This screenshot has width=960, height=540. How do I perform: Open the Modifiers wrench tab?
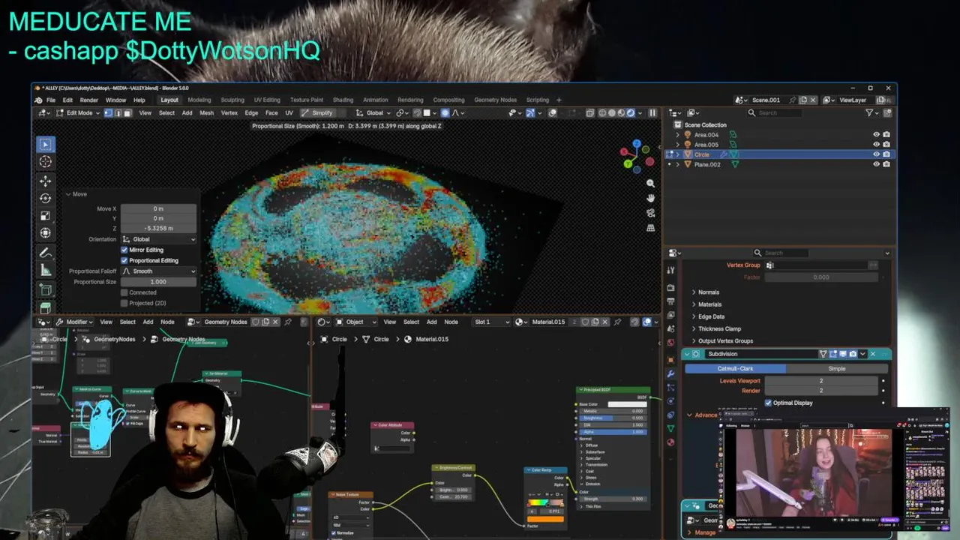click(x=670, y=373)
